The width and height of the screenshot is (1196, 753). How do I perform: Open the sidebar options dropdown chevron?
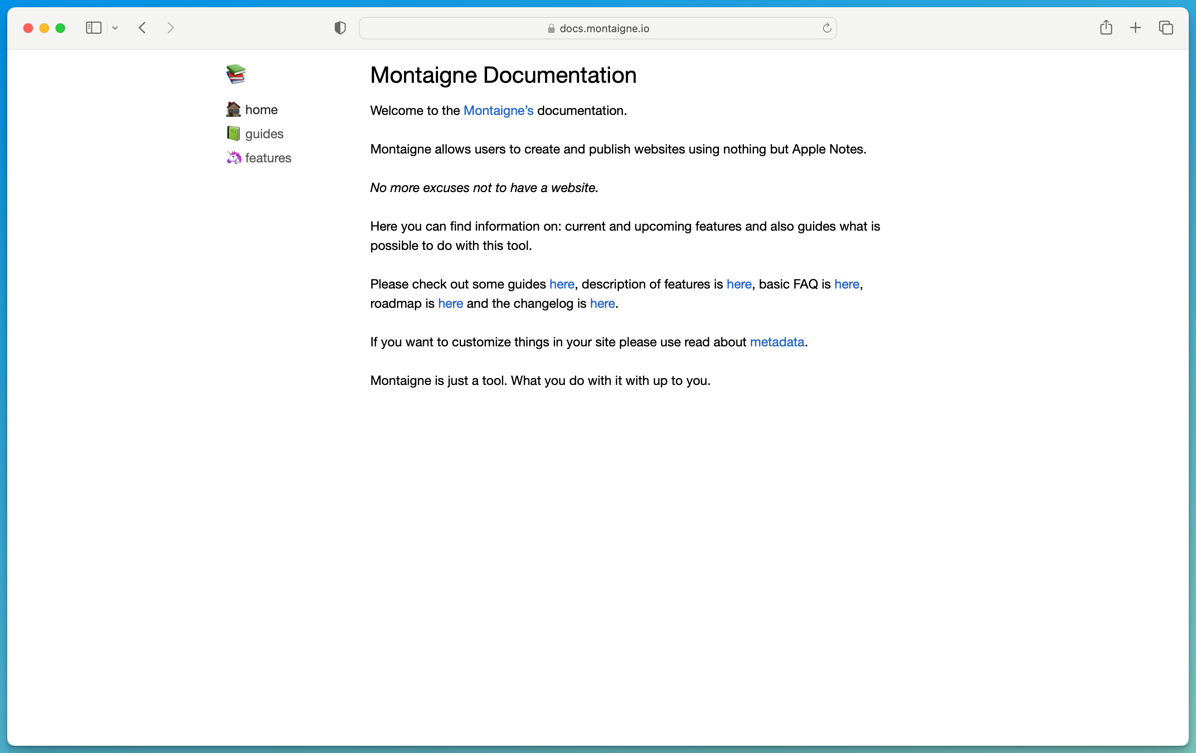pyautogui.click(x=115, y=28)
